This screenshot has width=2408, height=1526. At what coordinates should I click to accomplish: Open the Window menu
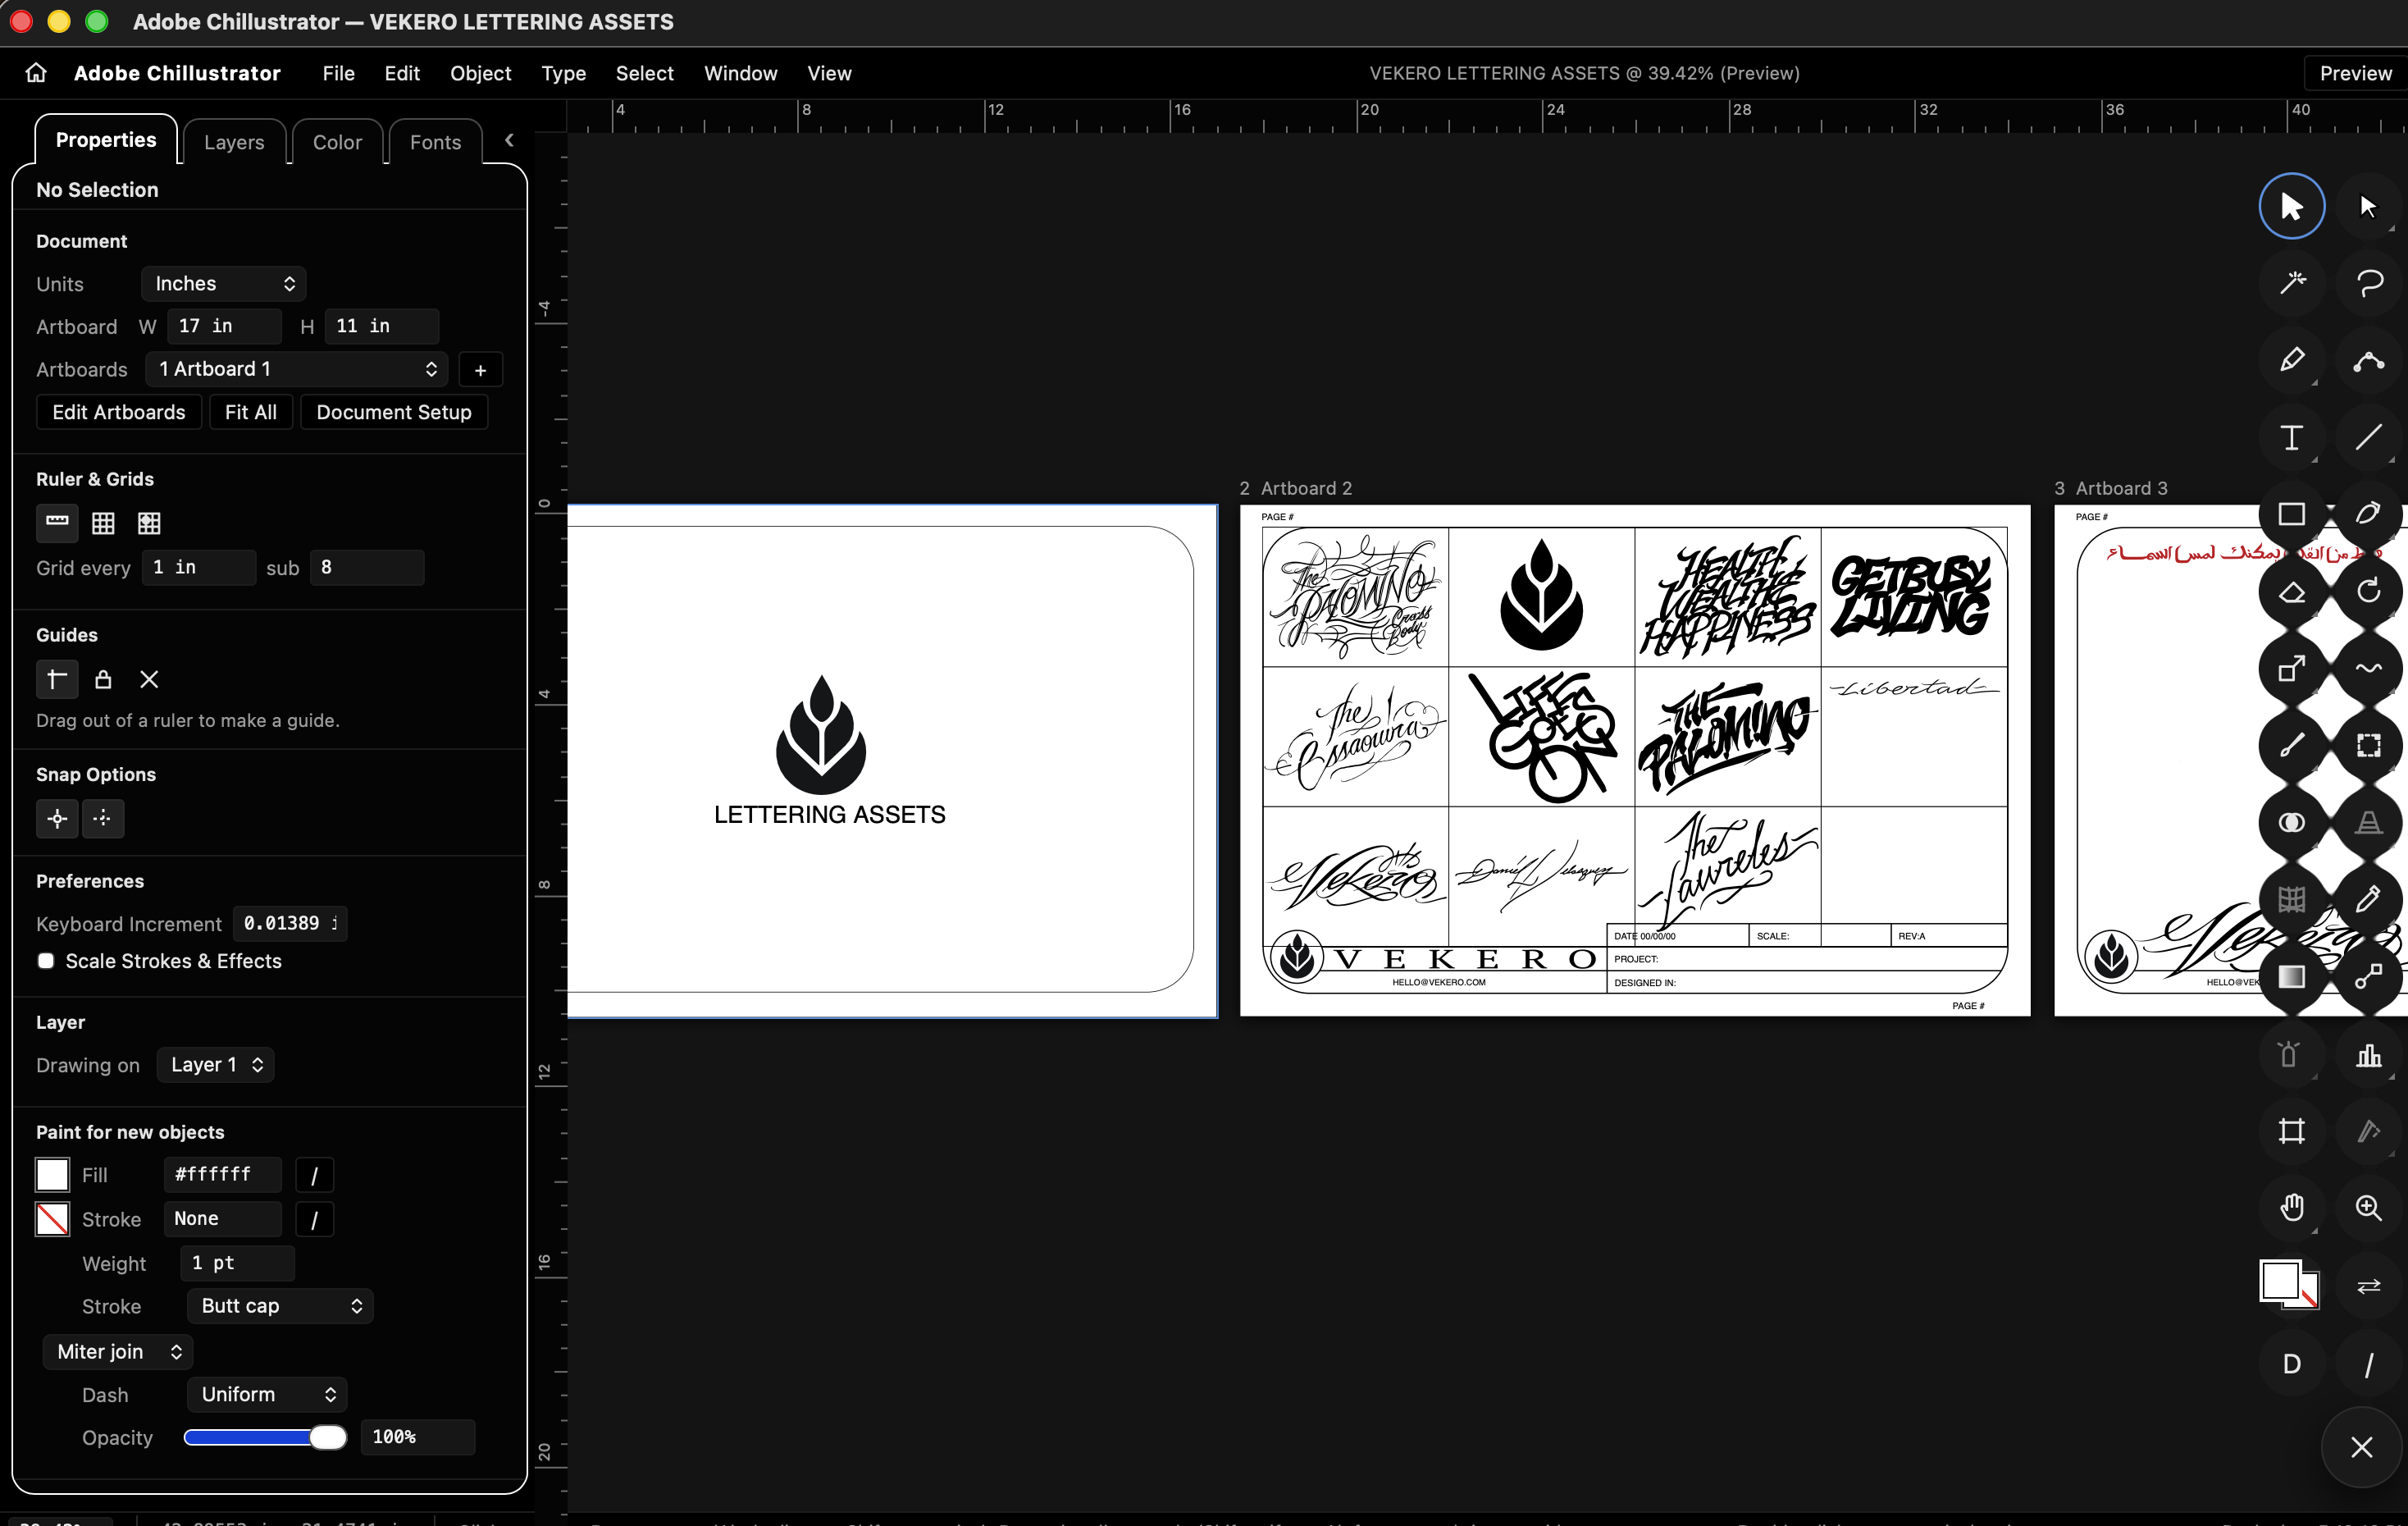pos(740,73)
